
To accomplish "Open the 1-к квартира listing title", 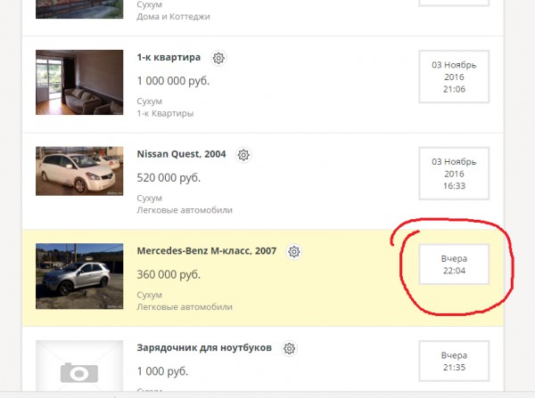I will (x=169, y=57).
